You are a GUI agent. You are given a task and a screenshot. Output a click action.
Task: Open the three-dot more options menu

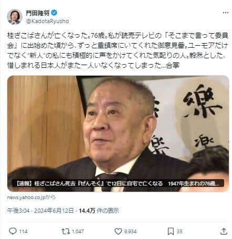click(226, 13)
